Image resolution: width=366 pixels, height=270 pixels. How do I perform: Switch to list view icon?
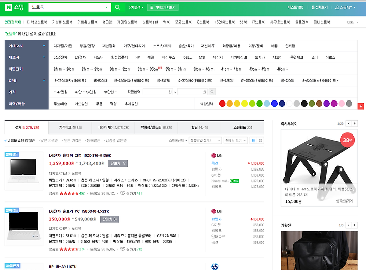pos(253,140)
